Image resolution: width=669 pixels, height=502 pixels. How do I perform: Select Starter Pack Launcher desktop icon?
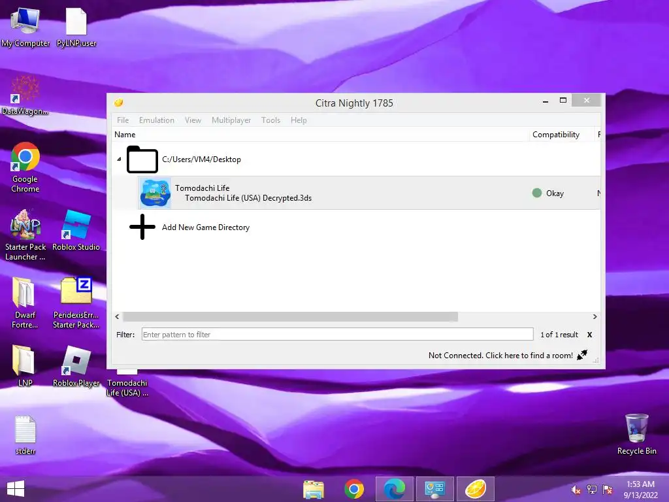click(x=25, y=235)
